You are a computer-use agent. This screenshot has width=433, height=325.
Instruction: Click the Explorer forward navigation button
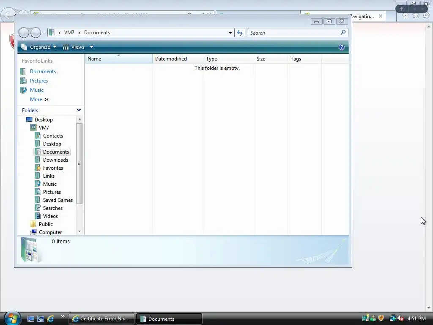pyautogui.click(x=36, y=33)
